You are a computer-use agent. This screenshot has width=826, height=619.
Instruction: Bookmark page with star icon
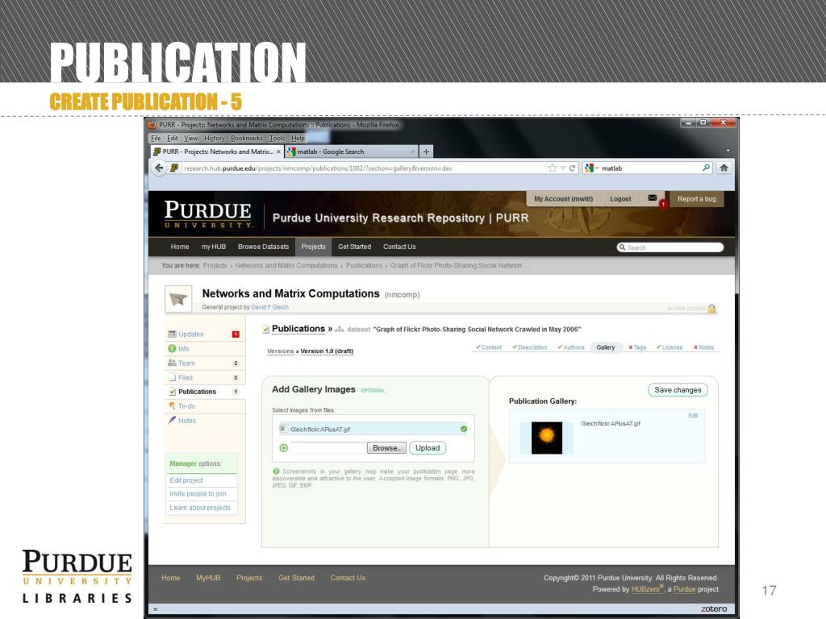click(x=552, y=168)
